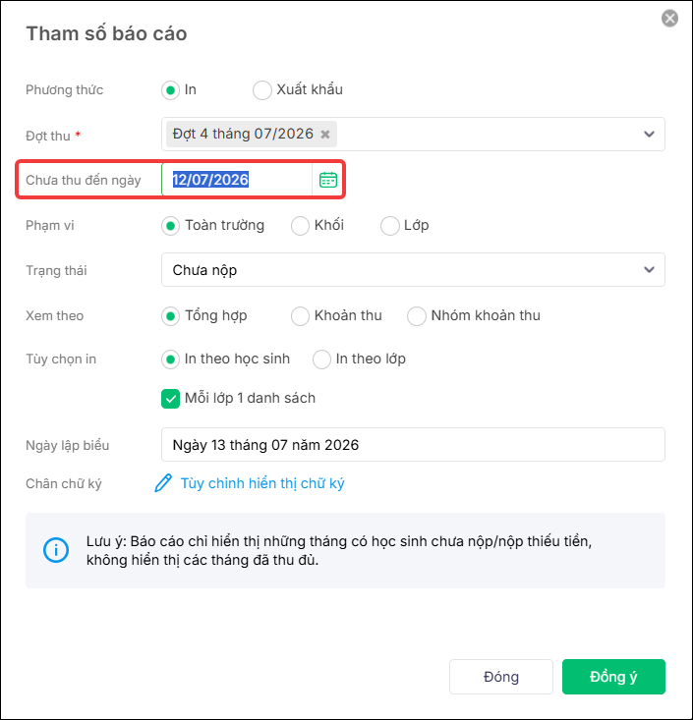Click inside the Đợt thu multi-select box
This screenshot has width=693, height=720.
tap(413, 135)
